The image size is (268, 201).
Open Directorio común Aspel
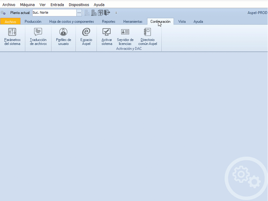point(148,36)
